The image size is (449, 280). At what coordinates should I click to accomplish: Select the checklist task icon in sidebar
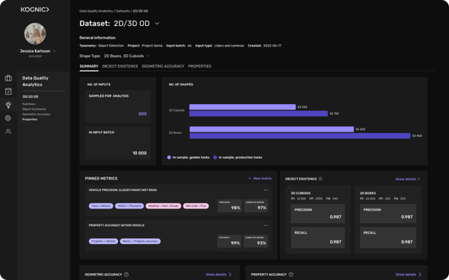click(x=8, y=91)
